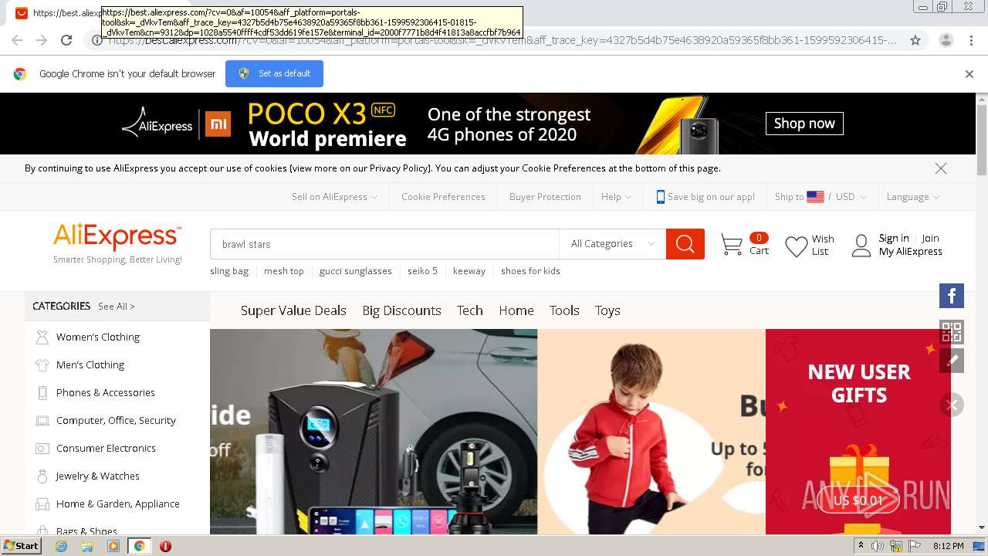Open the Home tab

pyautogui.click(x=516, y=310)
